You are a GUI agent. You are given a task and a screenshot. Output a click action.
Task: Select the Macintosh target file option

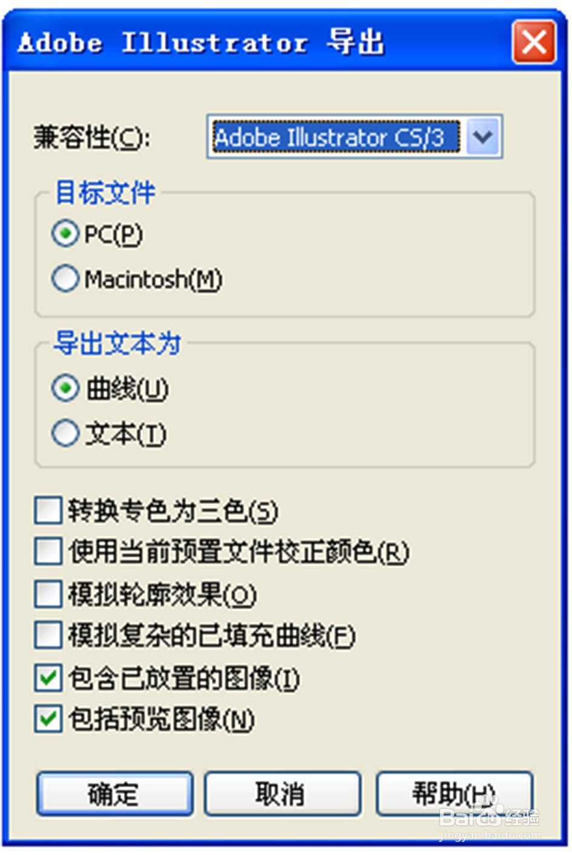pos(65,279)
